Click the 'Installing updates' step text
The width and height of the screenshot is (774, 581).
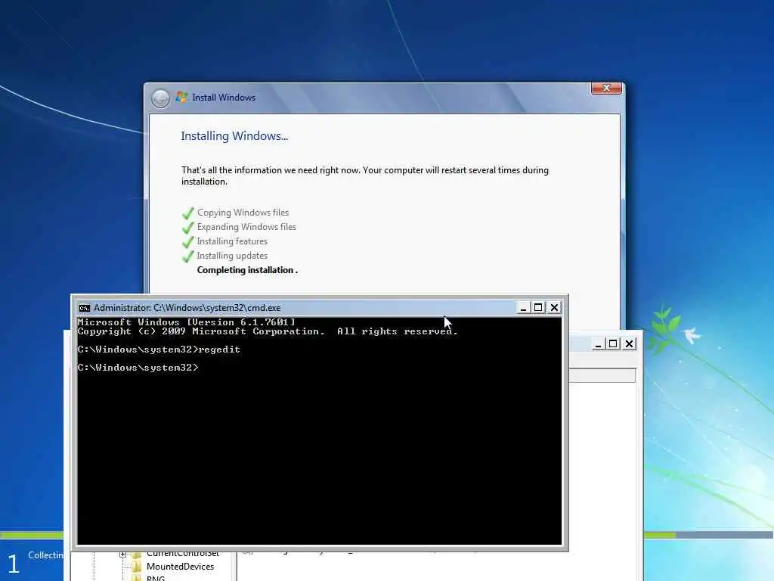[x=232, y=256]
